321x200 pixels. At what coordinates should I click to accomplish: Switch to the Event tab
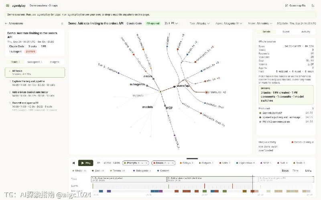click(x=286, y=32)
